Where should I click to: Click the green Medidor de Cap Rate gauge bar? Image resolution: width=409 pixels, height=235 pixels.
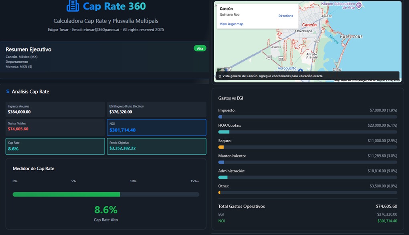click(x=67, y=194)
